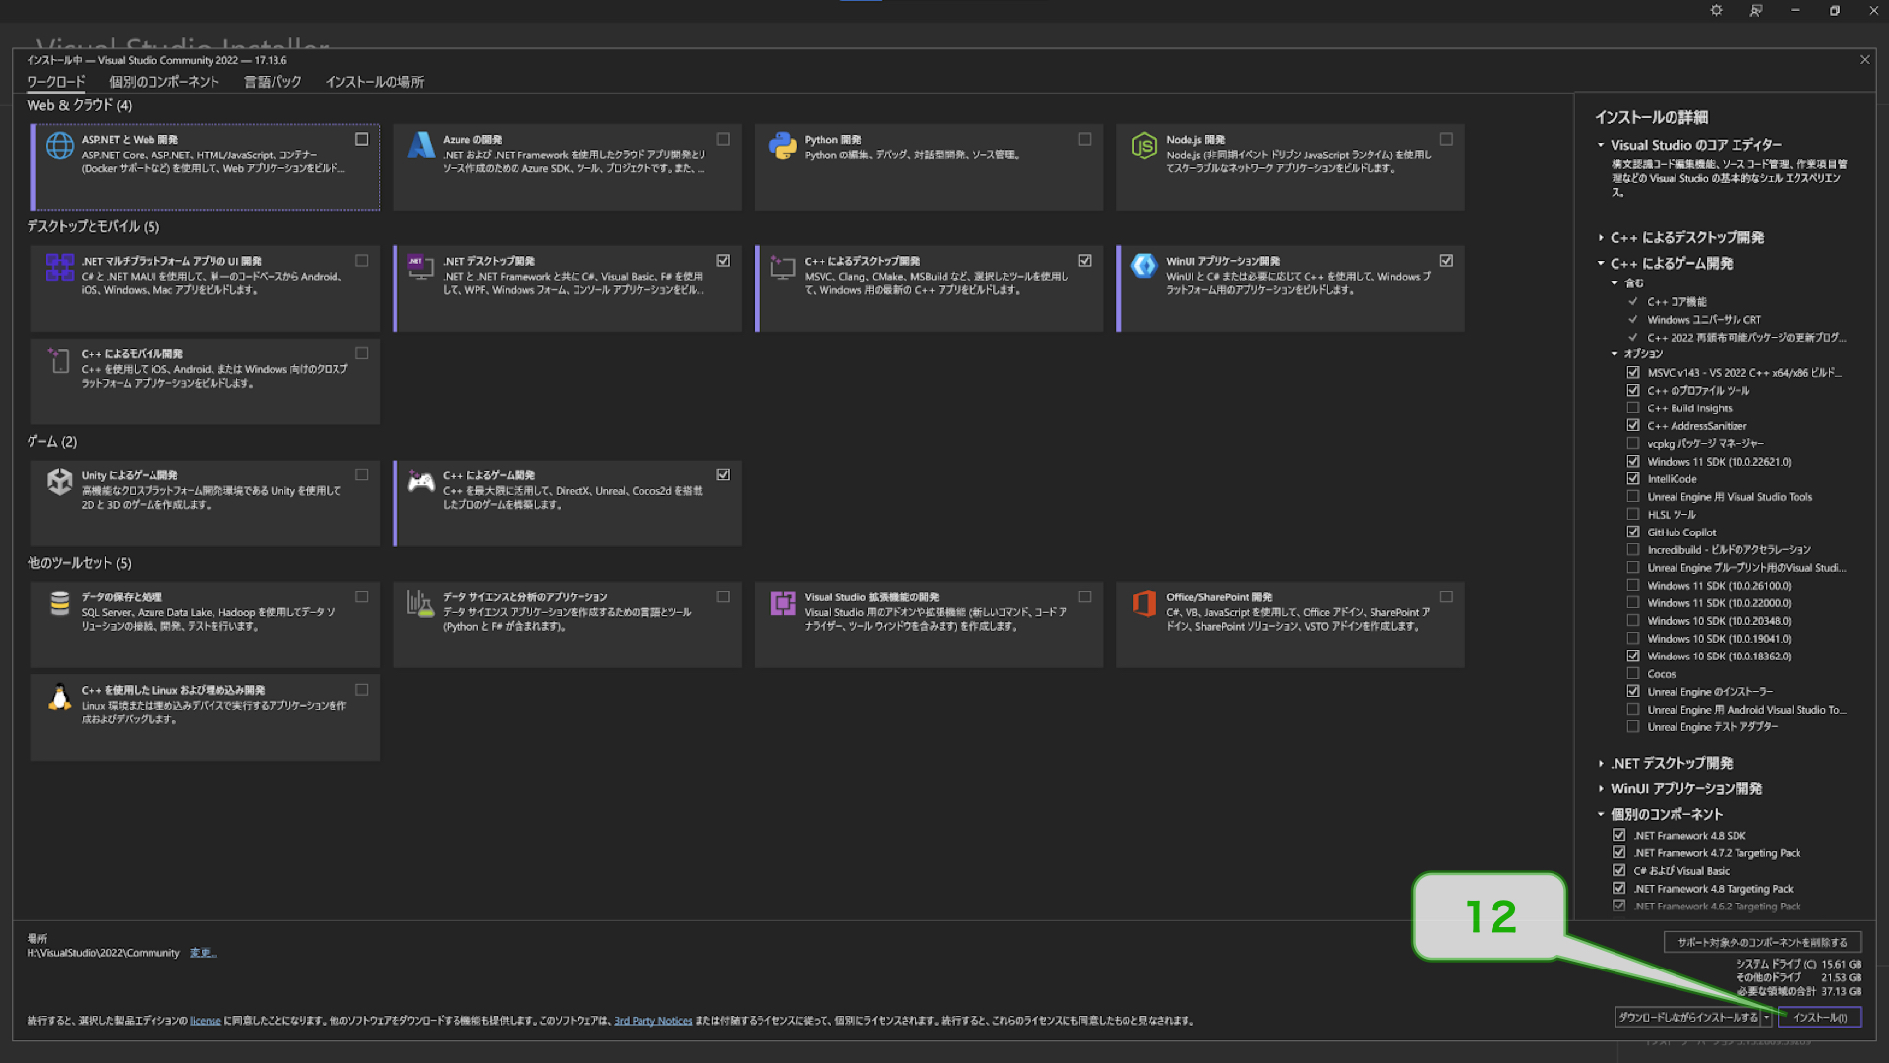The height and width of the screenshot is (1063, 1889).
Task: Switch to the Language packs tab
Action: coord(273,82)
